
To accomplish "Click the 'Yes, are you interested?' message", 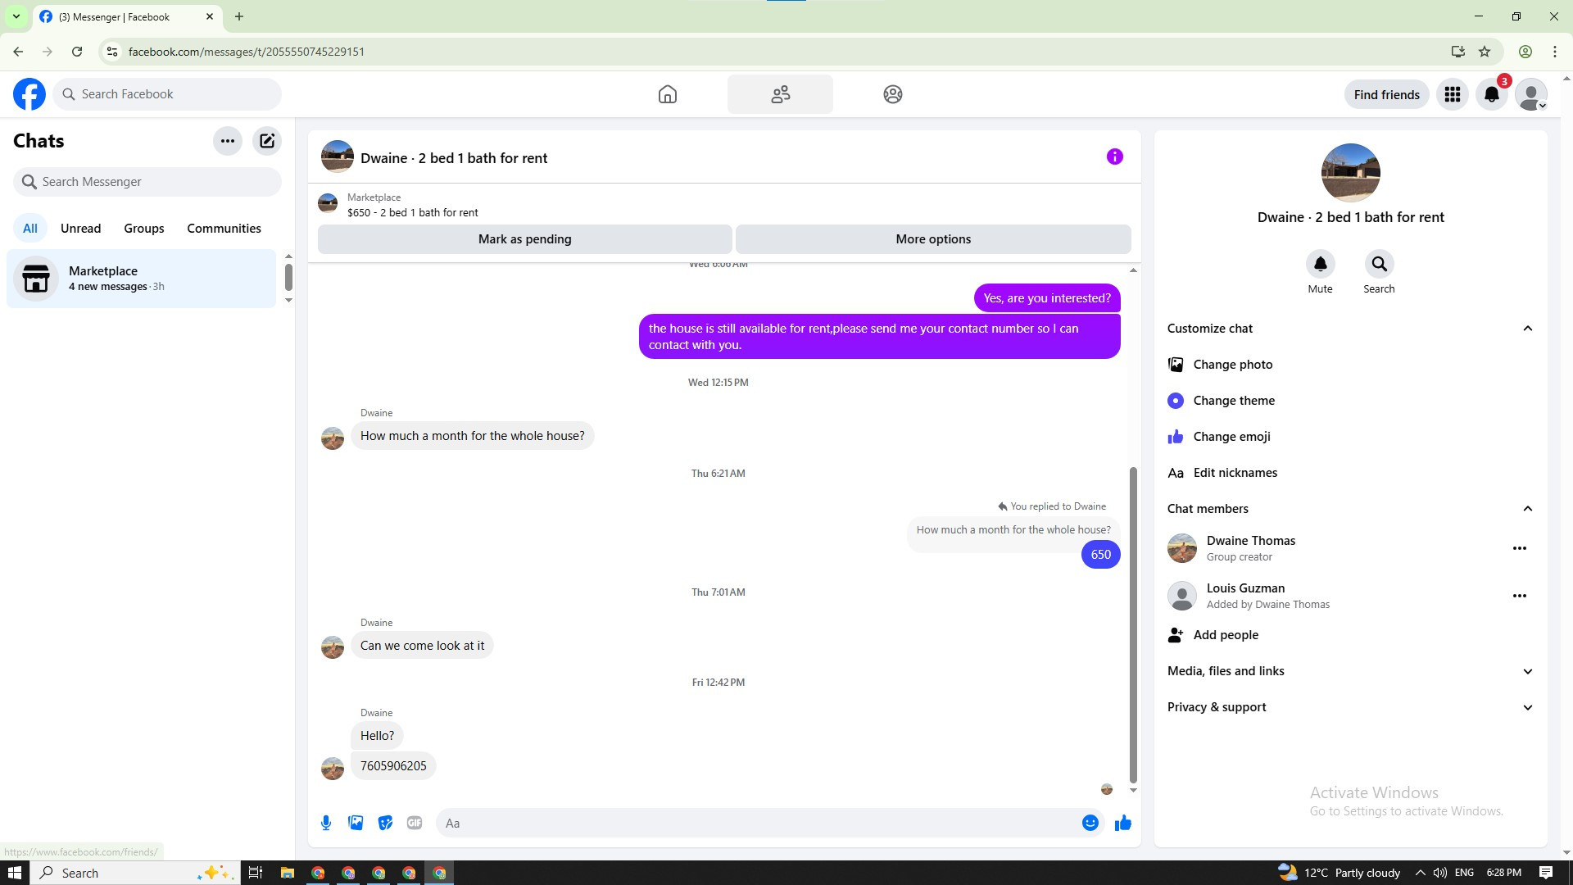I will pyautogui.click(x=1047, y=298).
